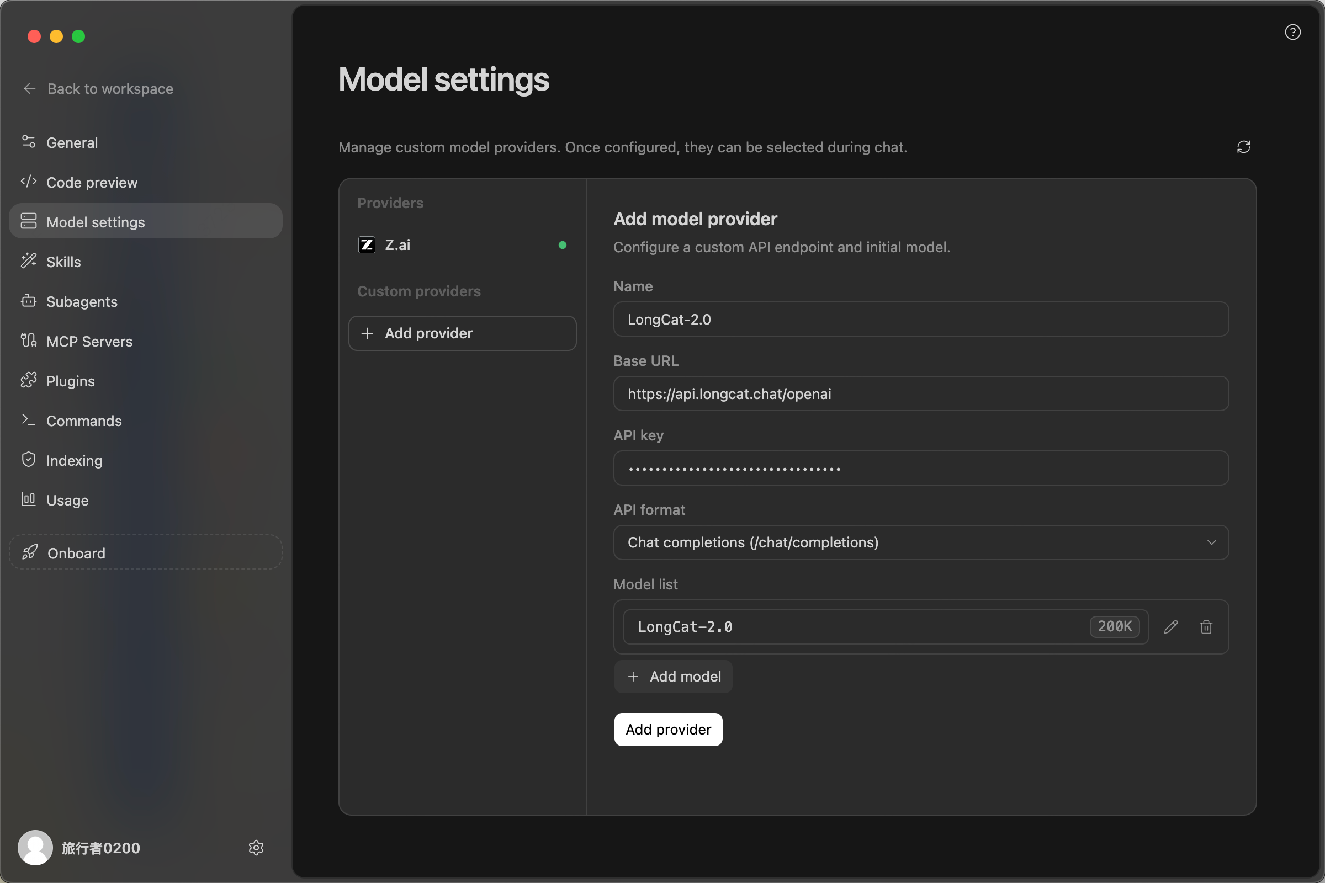
Task: Delete the LongCat-2.0 model from list
Action: [1206, 627]
